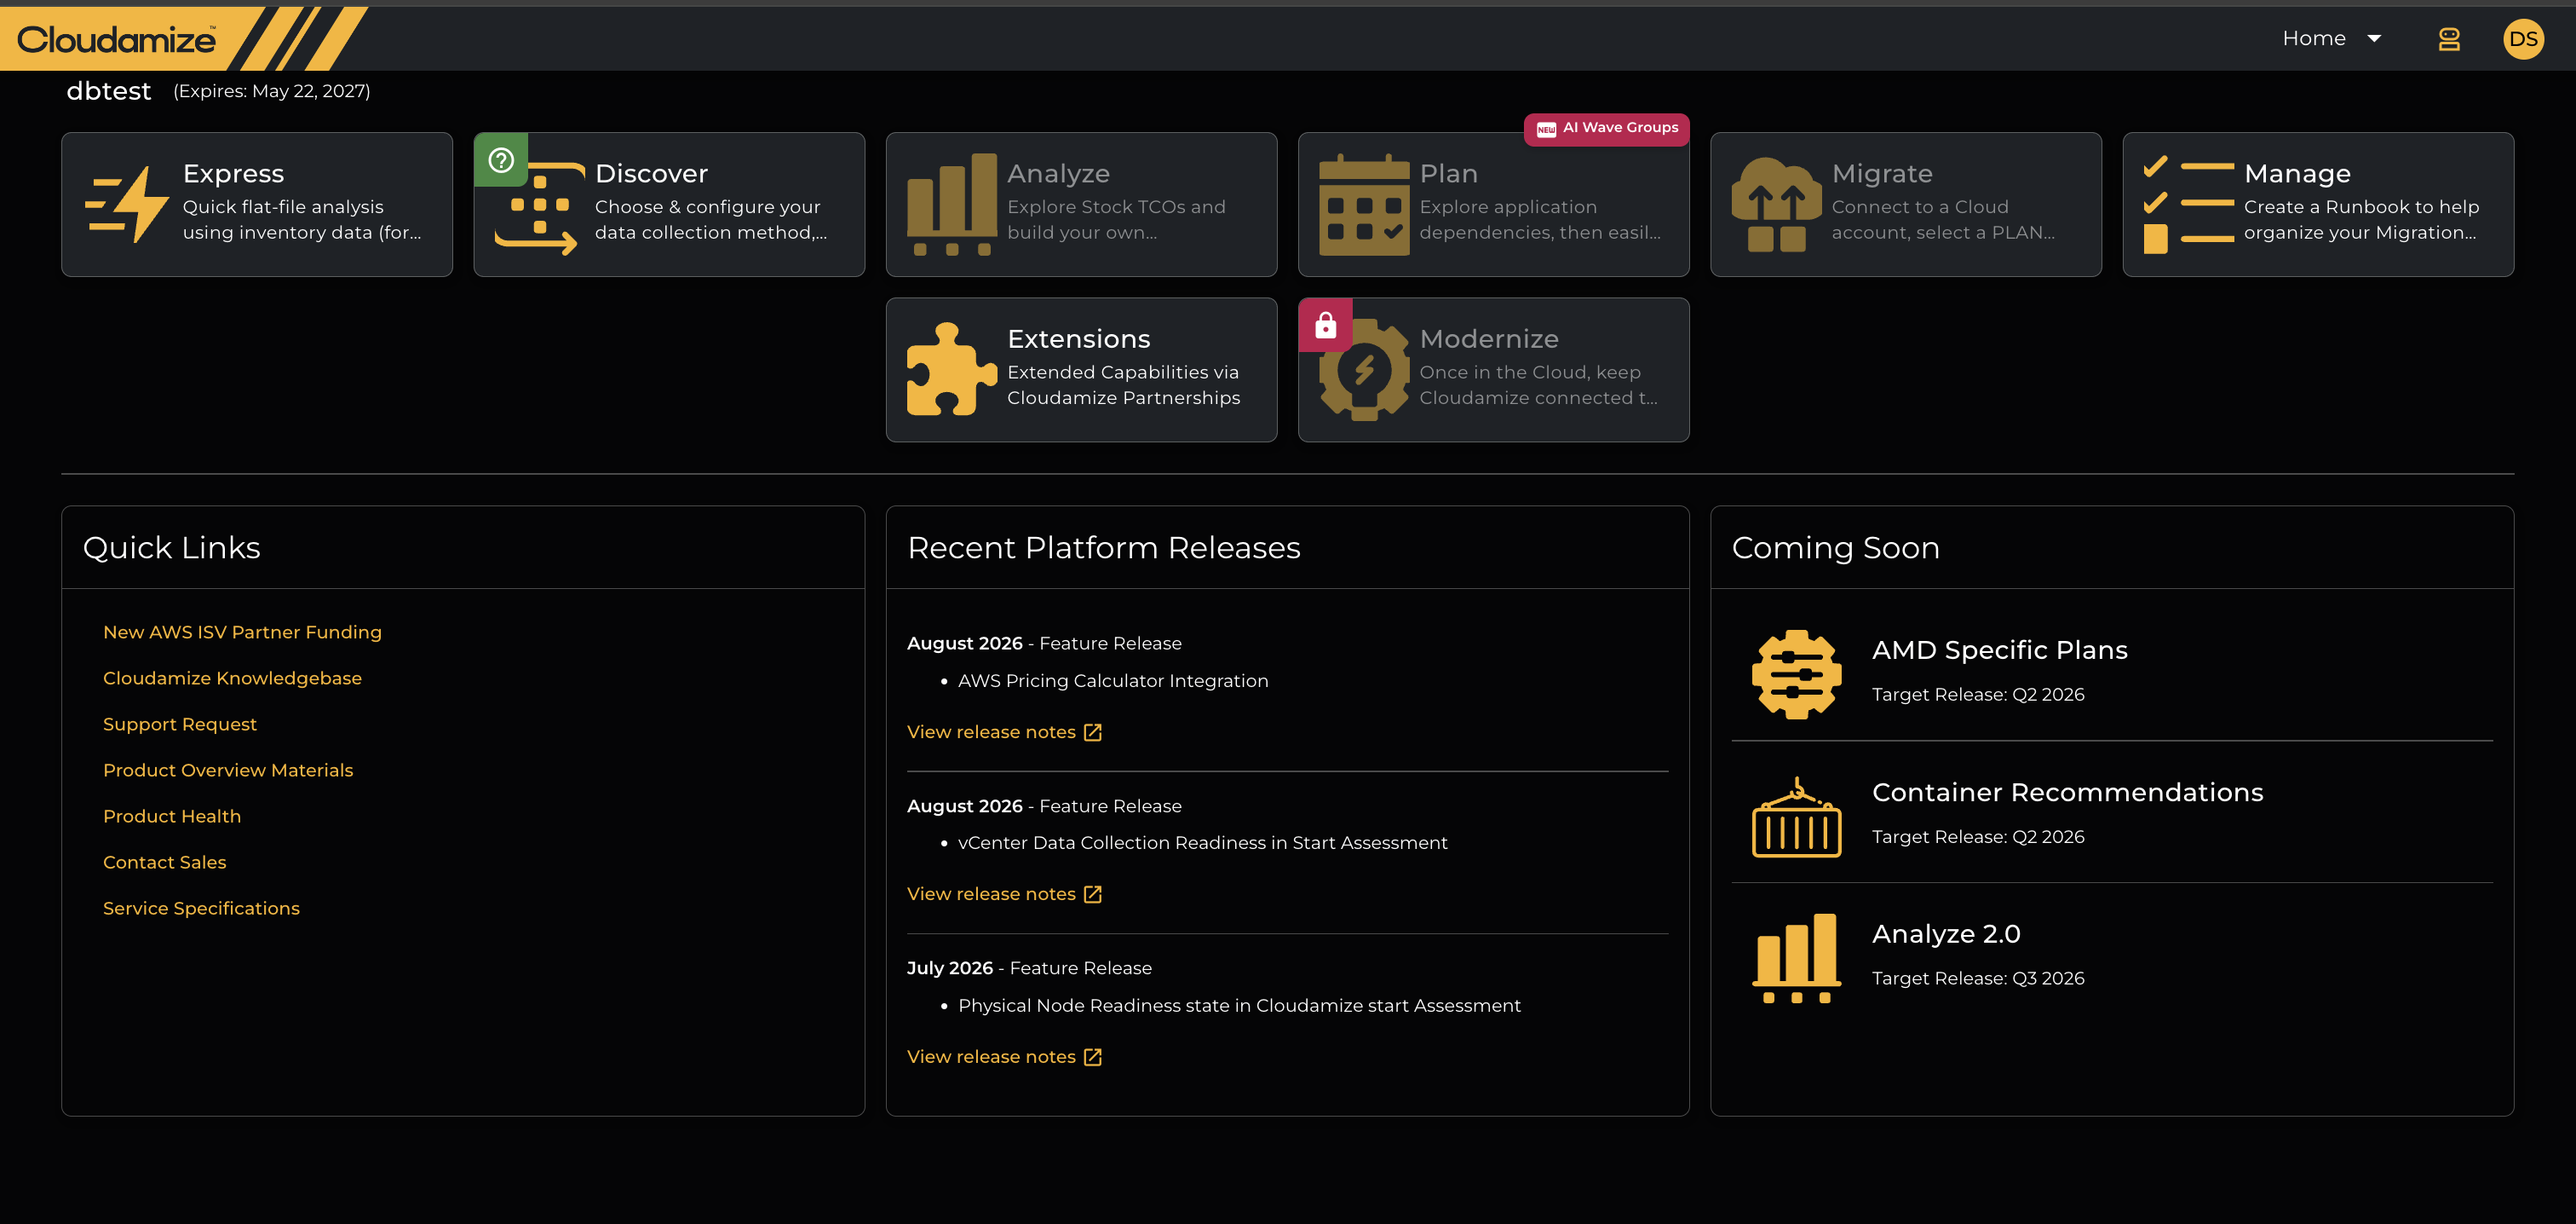Click Physical Node Readiness state bullet

click(x=1239, y=1006)
